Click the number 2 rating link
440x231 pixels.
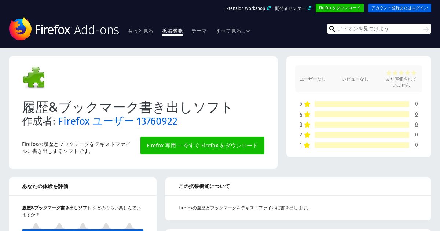pos(301,135)
